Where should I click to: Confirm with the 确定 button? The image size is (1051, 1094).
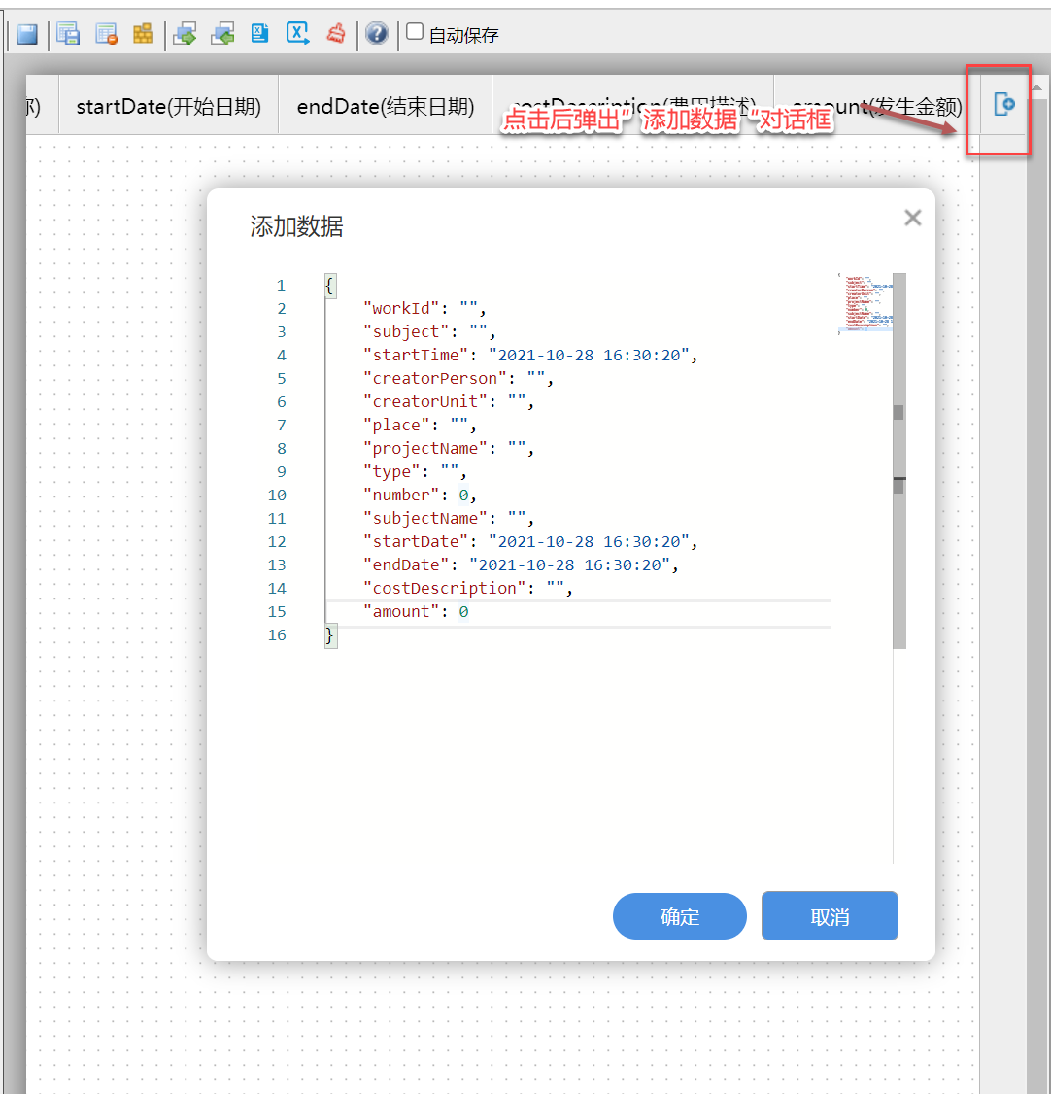pos(679,917)
